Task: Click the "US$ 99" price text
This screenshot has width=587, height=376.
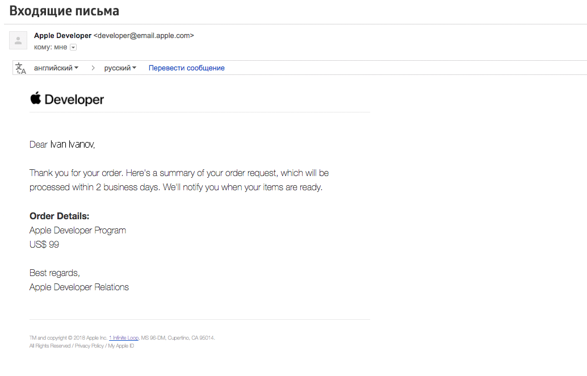Action: click(x=44, y=245)
